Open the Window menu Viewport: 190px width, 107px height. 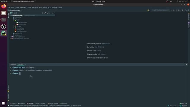(x=55, y=7)
